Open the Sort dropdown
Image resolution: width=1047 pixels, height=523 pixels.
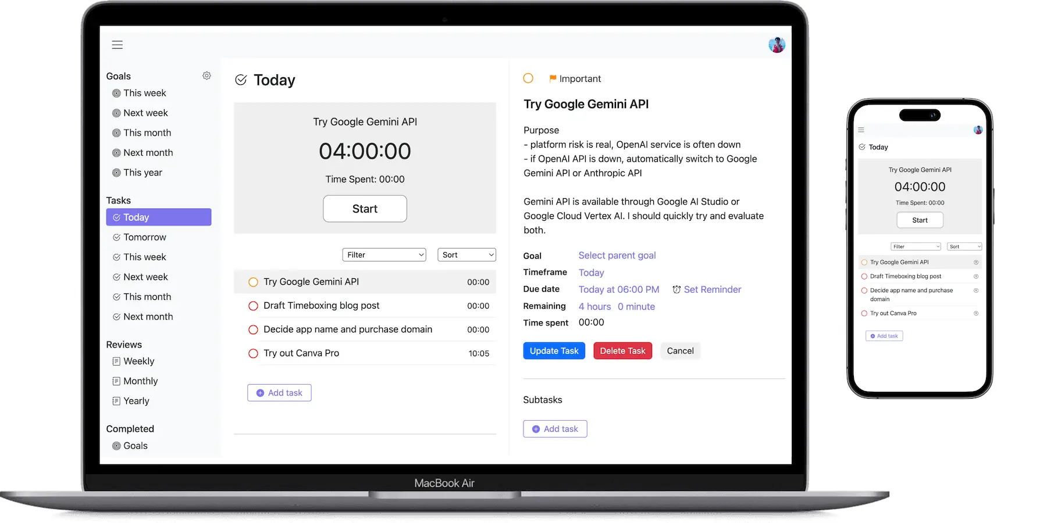coord(466,255)
